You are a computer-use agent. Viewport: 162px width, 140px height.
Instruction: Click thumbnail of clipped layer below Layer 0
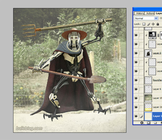(152, 62)
